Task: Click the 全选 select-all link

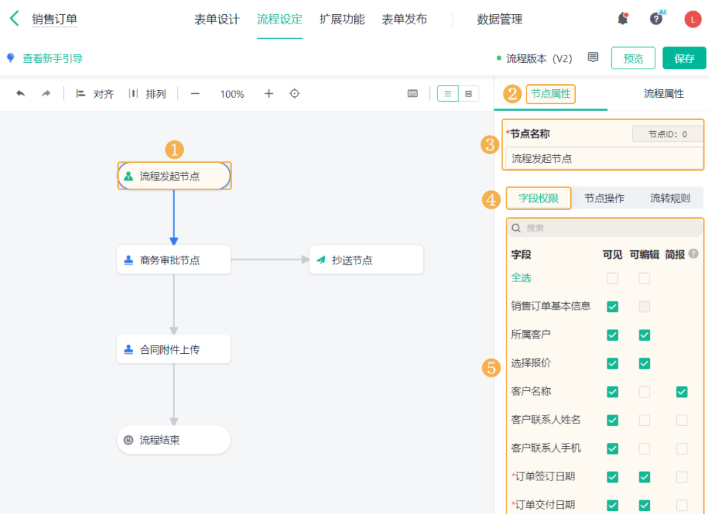Action: tap(521, 278)
